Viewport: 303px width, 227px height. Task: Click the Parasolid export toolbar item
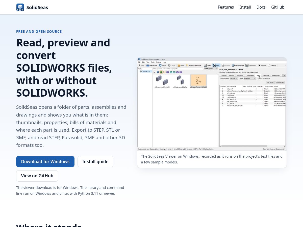pyautogui.click(x=226, y=65)
